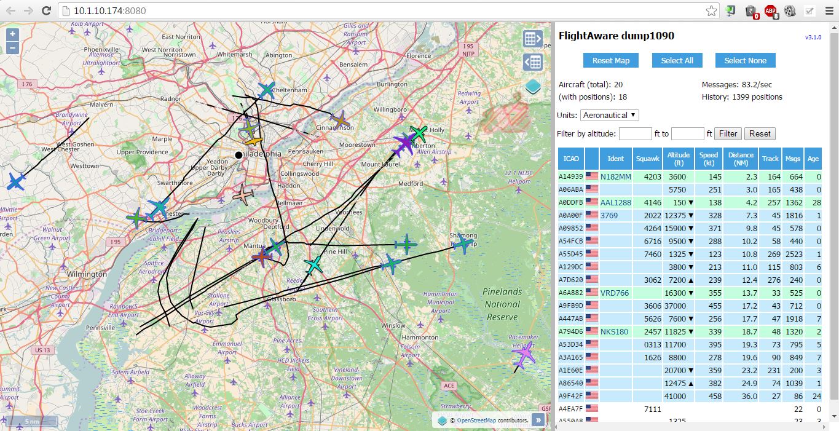Image resolution: width=839 pixels, height=431 pixels.
Task: Apply the altitude Filter button
Action: coord(728,133)
